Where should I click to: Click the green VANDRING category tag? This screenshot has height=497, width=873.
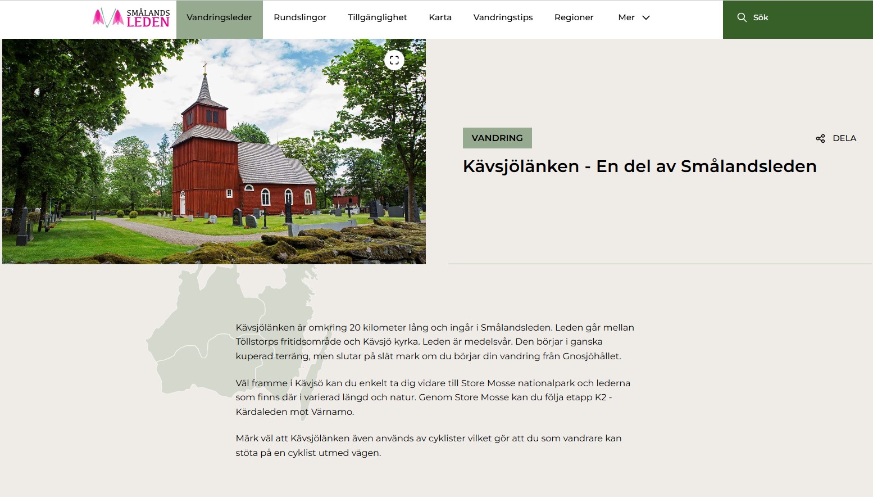tap(497, 138)
